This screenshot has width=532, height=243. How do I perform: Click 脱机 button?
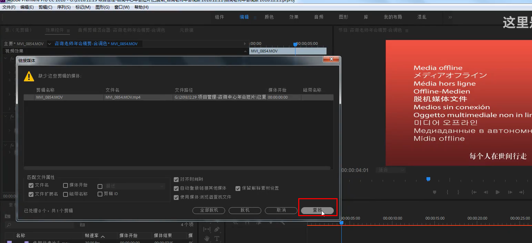245,210
